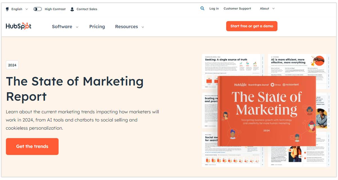Screen dimensions: 338x180
Task: Click the language globe icon
Action: coord(7,9)
